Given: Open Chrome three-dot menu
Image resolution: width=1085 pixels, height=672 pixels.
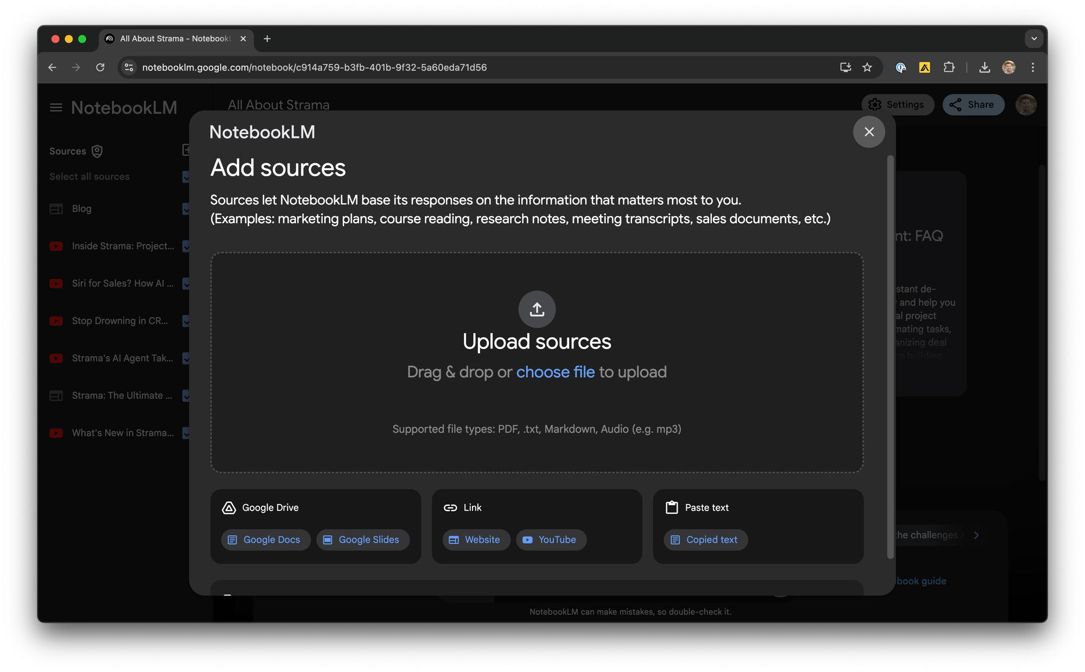Looking at the screenshot, I should click(x=1032, y=67).
